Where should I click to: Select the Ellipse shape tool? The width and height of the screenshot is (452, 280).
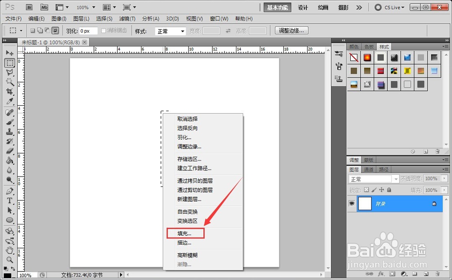[x=9, y=220]
